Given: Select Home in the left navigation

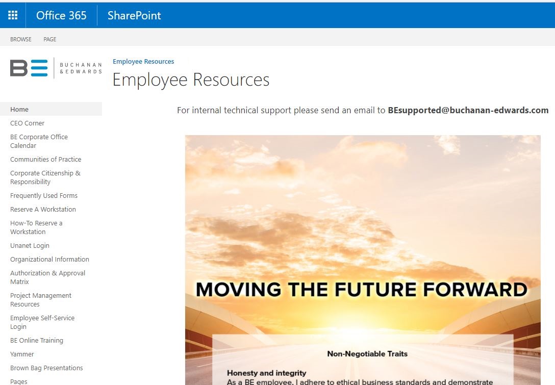Looking at the screenshot, I should click(19, 109).
